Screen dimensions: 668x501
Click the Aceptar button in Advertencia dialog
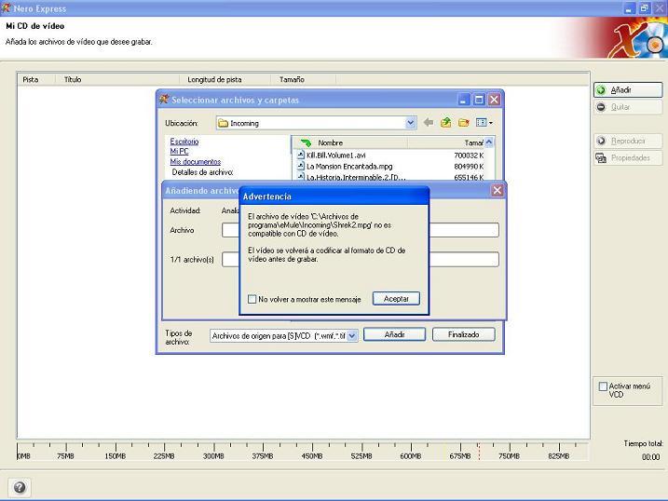[x=396, y=298]
